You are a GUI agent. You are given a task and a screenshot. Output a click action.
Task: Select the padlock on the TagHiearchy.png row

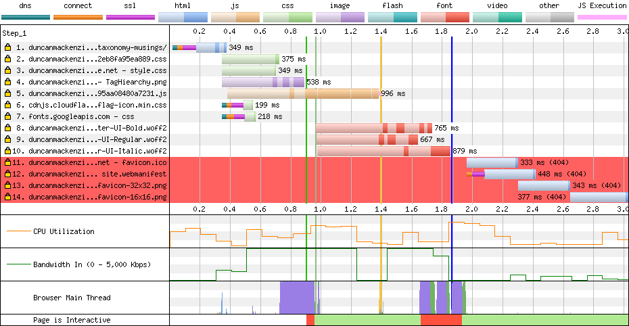[x=7, y=82]
